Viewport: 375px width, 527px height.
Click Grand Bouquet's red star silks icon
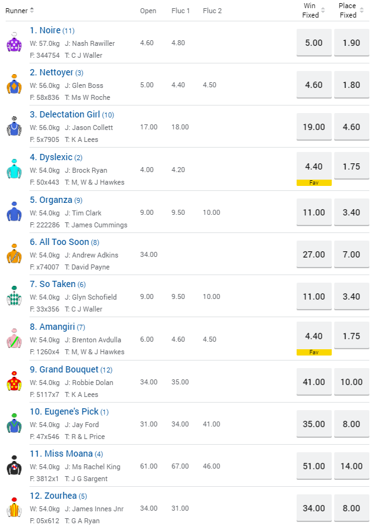click(x=14, y=381)
